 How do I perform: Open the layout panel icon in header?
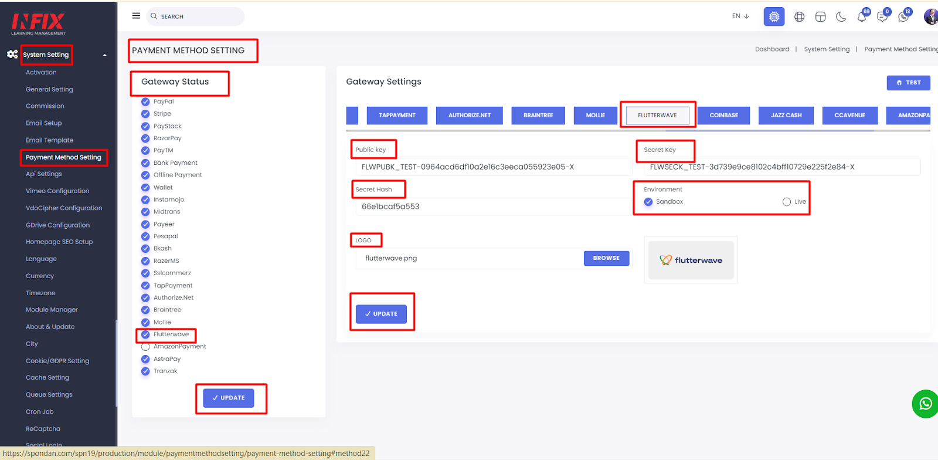[820, 17]
